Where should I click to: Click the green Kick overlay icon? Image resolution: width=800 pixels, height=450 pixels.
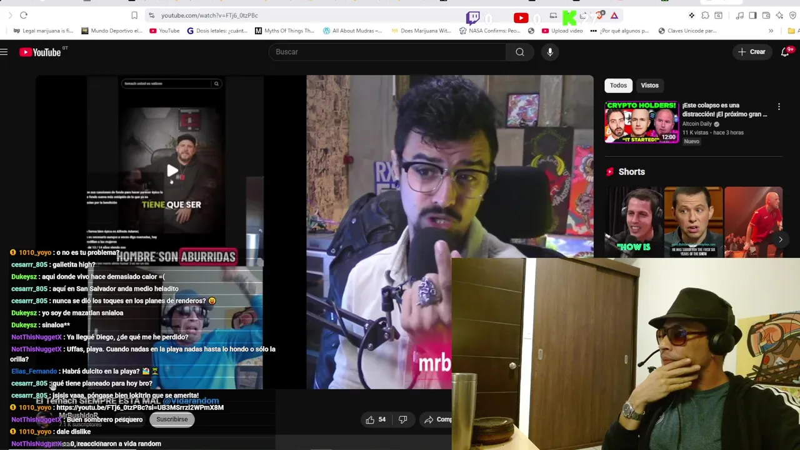[x=569, y=17]
